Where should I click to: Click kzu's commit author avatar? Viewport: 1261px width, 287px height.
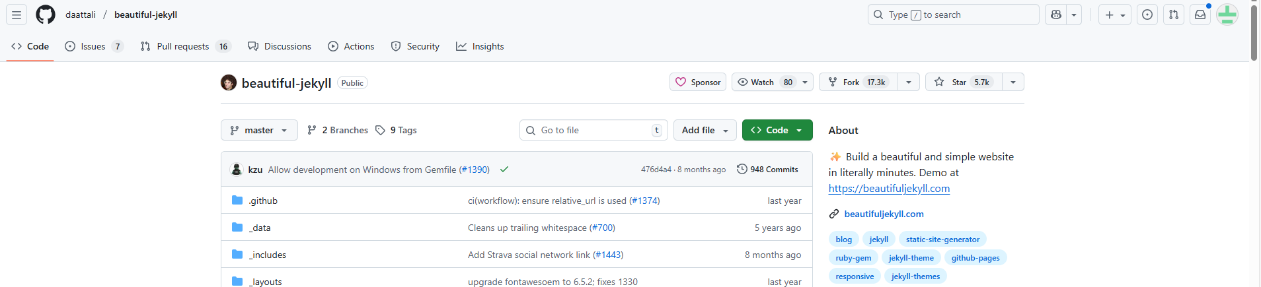[237, 170]
